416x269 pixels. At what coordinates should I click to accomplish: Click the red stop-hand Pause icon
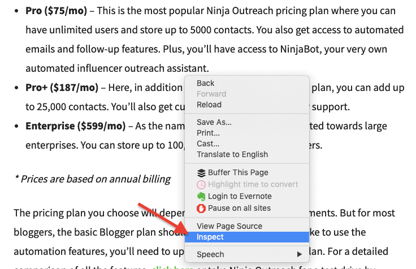(x=201, y=209)
